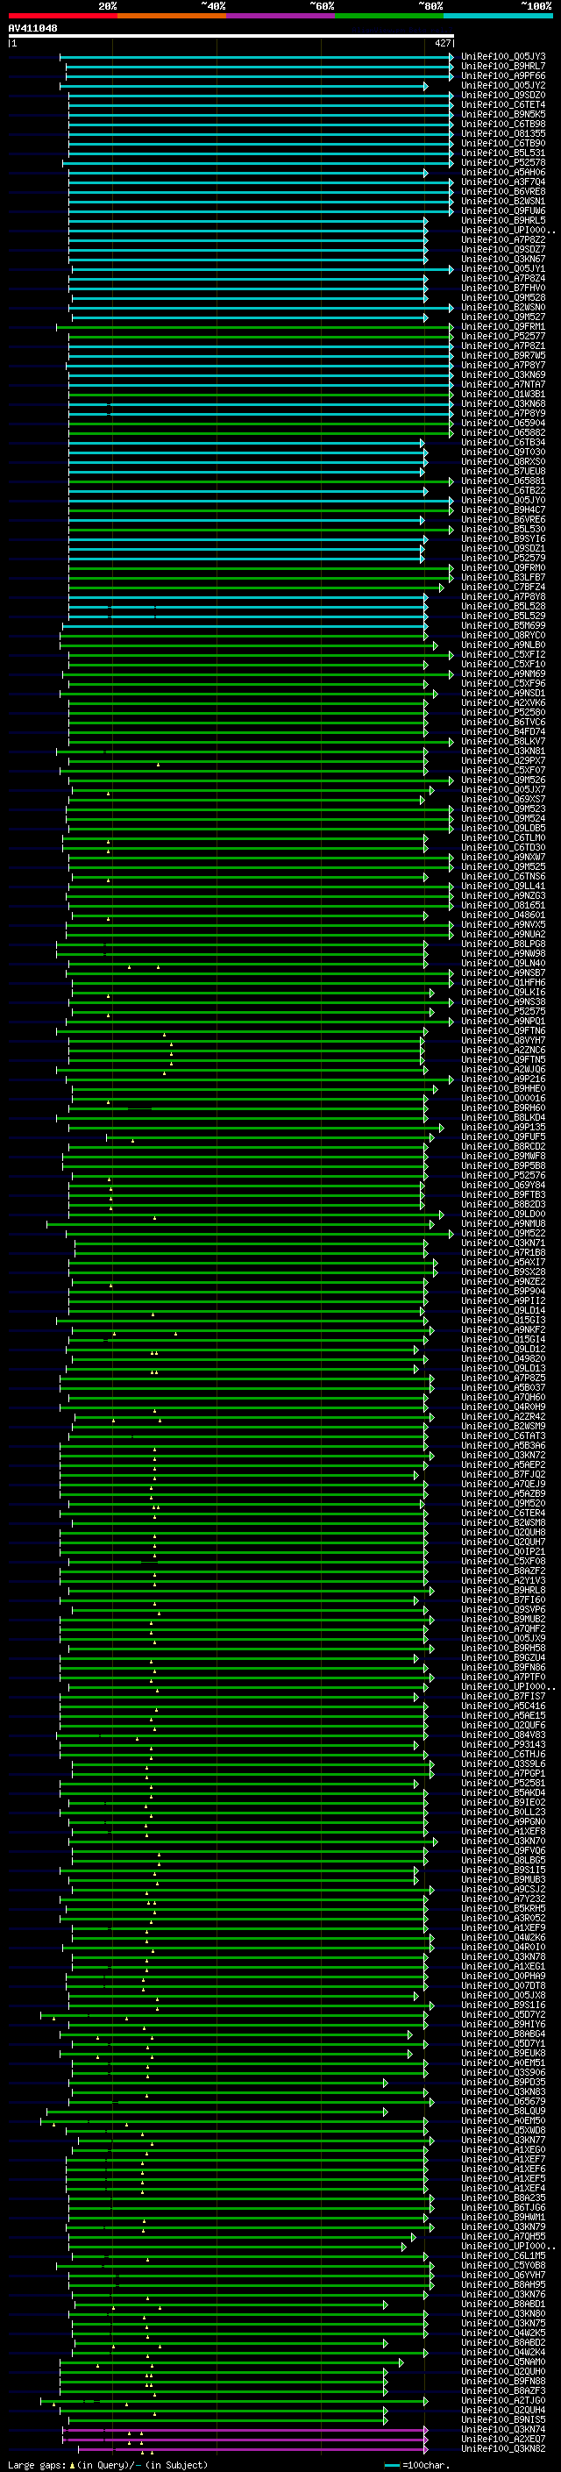This screenshot has height=2472, width=561.
Task: Click the 427 query end position label
Action: (x=442, y=43)
